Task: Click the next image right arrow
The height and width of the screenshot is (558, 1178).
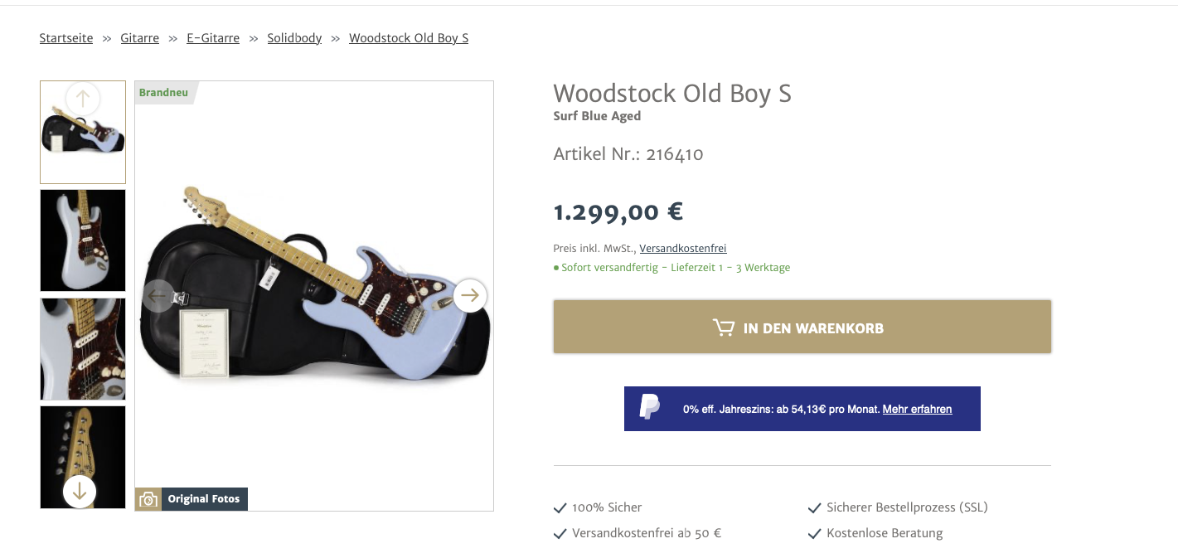Action: [x=470, y=295]
